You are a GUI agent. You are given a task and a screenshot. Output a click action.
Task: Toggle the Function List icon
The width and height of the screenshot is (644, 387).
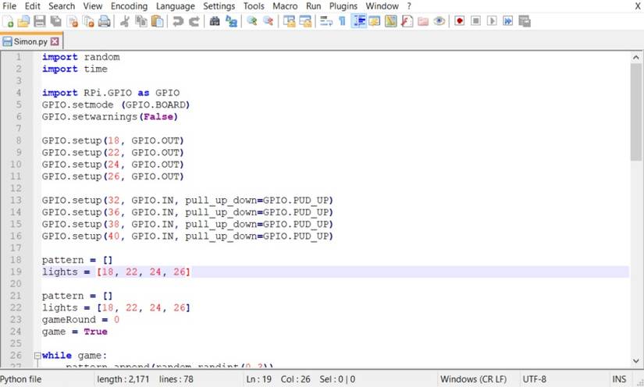point(407,21)
